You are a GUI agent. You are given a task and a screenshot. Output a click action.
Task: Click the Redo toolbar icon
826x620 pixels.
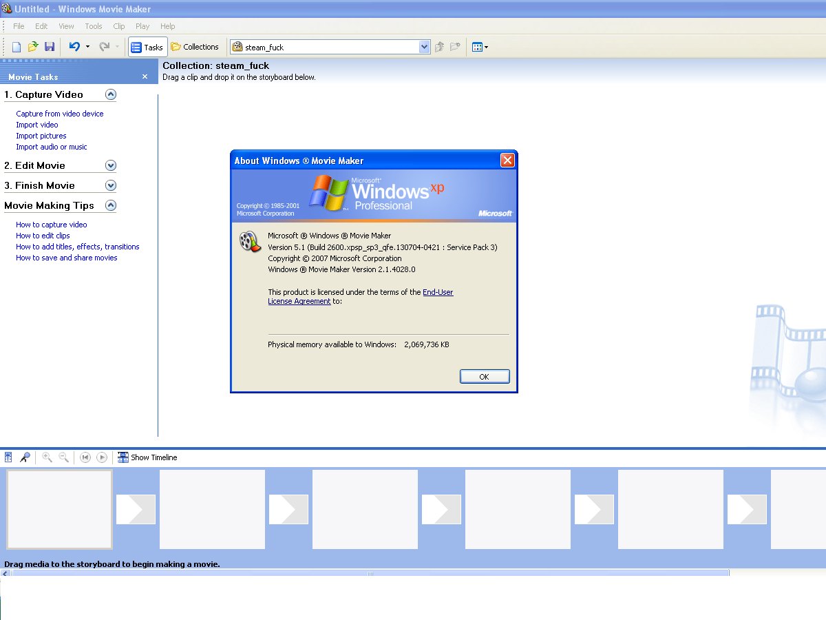104,47
